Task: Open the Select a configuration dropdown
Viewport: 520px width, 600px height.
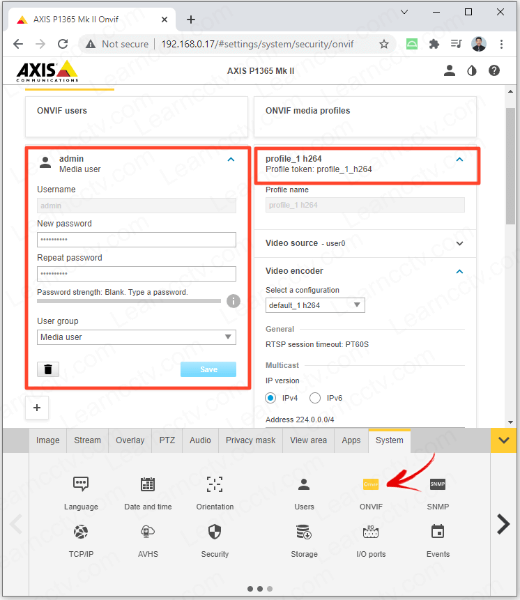Action: coord(315,305)
